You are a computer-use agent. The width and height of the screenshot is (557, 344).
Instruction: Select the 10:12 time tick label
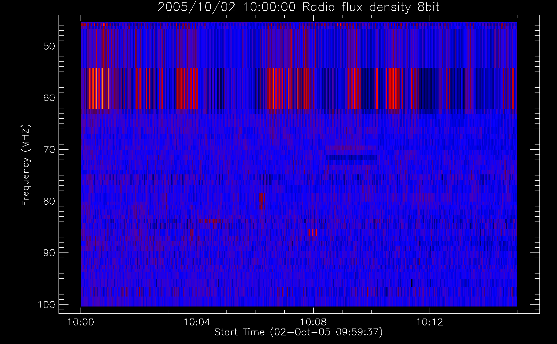pyautogui.click(x=429, y=322)
